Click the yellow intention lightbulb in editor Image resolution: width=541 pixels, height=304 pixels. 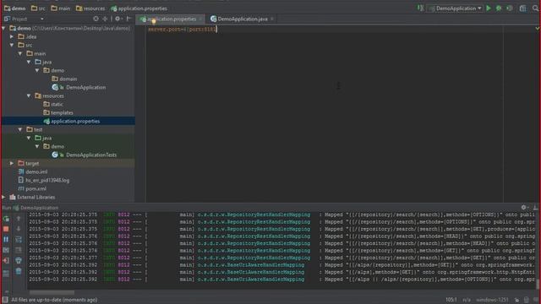154,22
